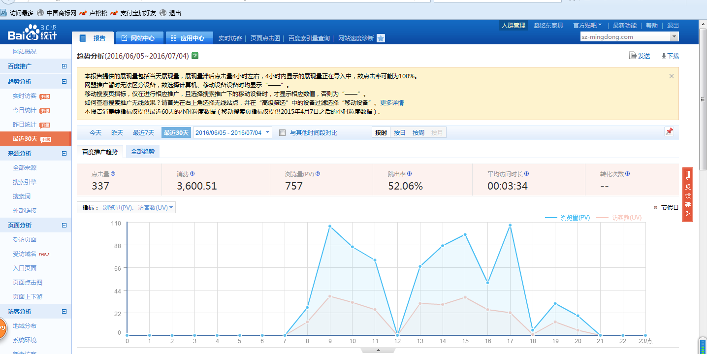Open help via green question mark beside 趋势分析

tap(195, 56)
